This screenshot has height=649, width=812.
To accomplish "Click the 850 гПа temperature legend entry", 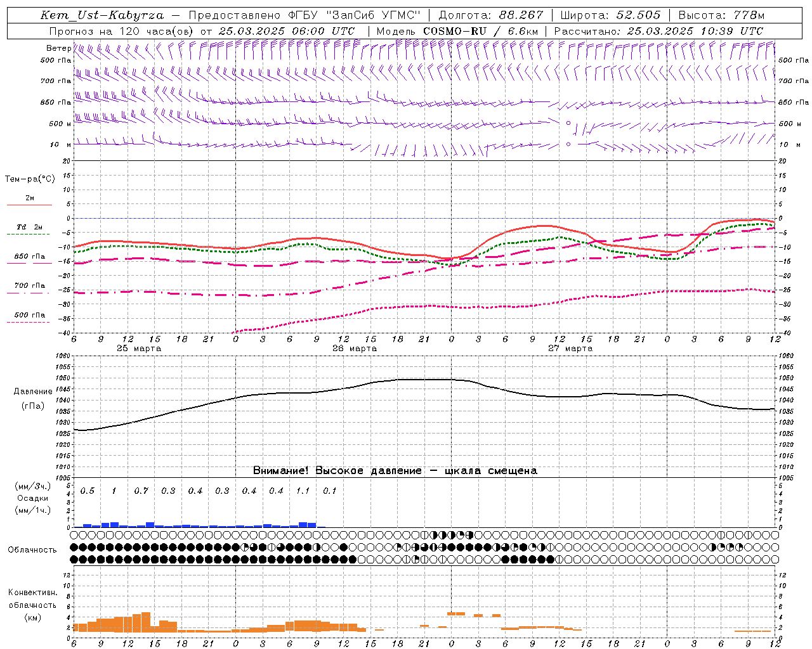I will [x=30, y=257].
